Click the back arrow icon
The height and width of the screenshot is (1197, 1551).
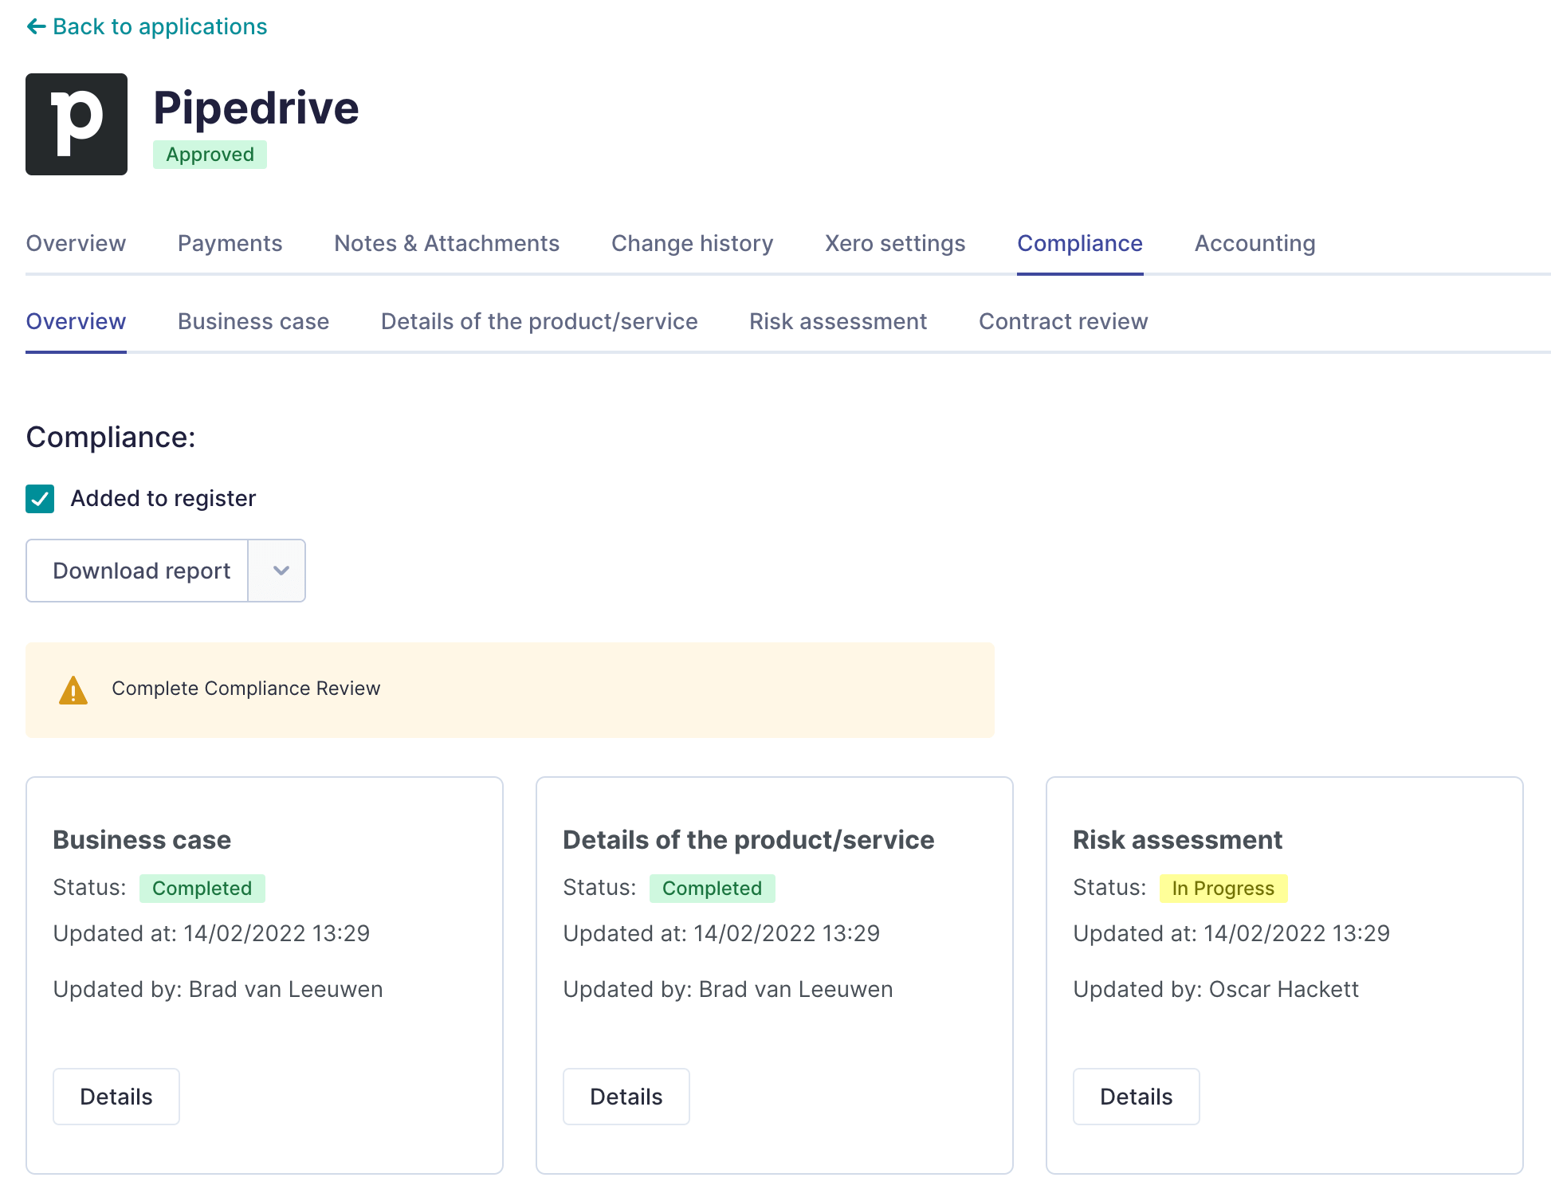click(x=34, y=26)
